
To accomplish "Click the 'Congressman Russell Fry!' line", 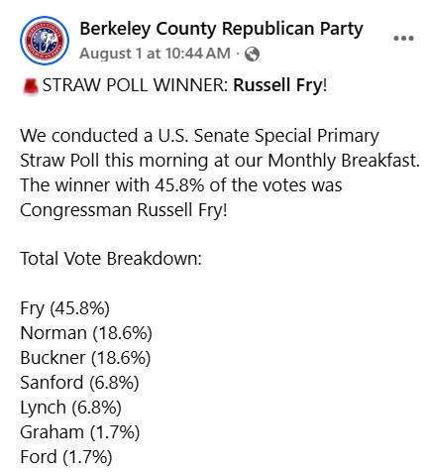I will click(124, 210).
